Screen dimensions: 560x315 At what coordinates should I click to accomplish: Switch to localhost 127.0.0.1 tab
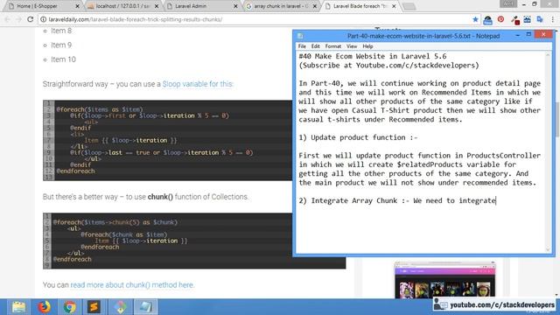(122, 6)
